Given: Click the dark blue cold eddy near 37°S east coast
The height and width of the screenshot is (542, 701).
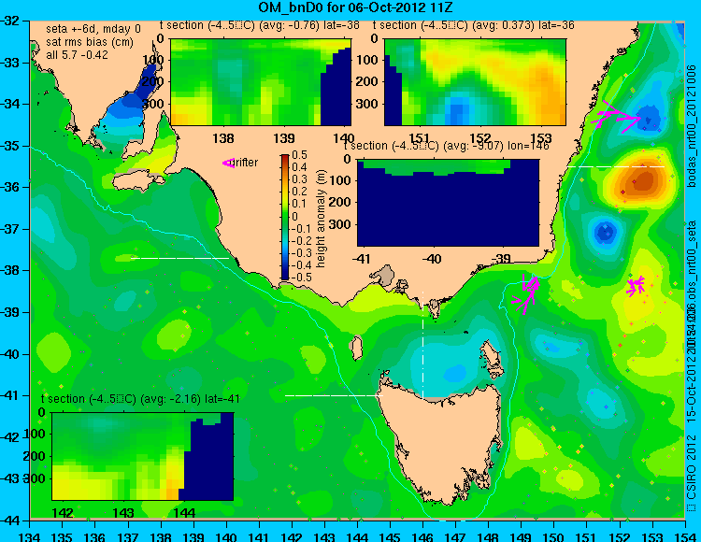Looking at the screenshot, I should tap(605, 233).
